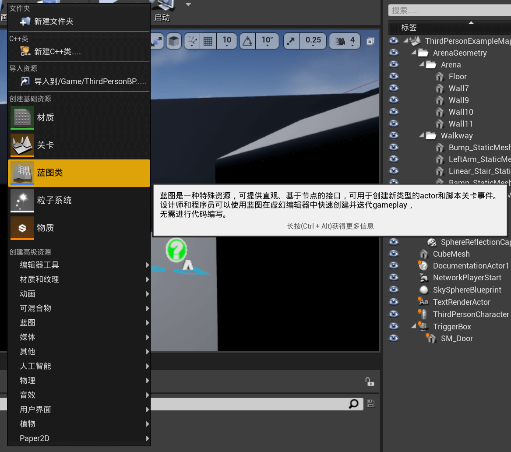Expand the 其他 submenu

pyautogui.click(x=79, y=351)
